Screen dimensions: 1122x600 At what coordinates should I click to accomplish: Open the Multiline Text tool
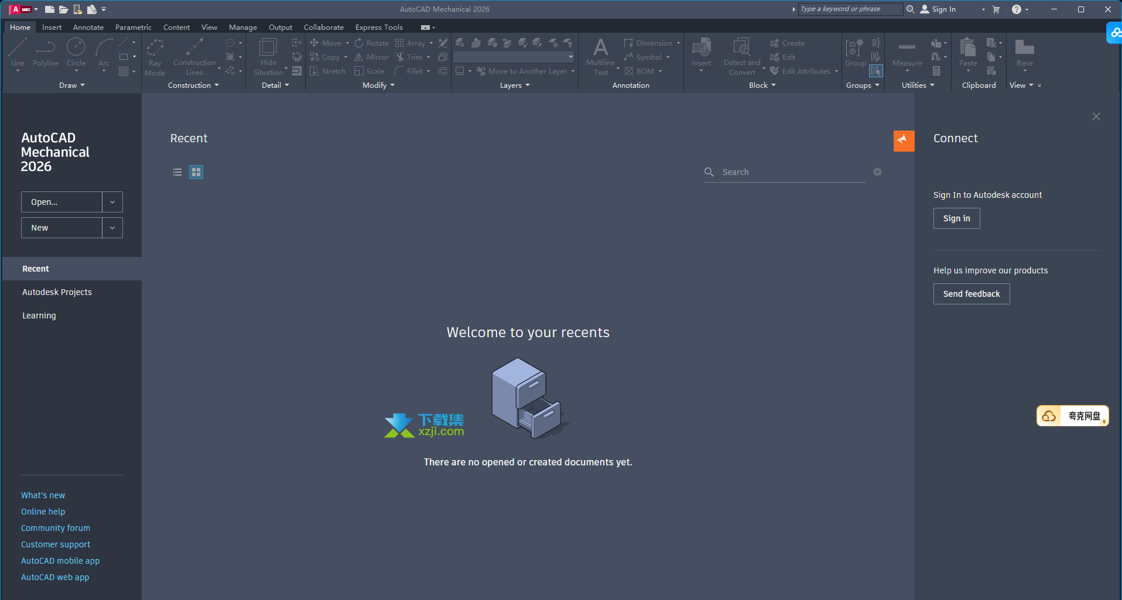pos(600,57)
